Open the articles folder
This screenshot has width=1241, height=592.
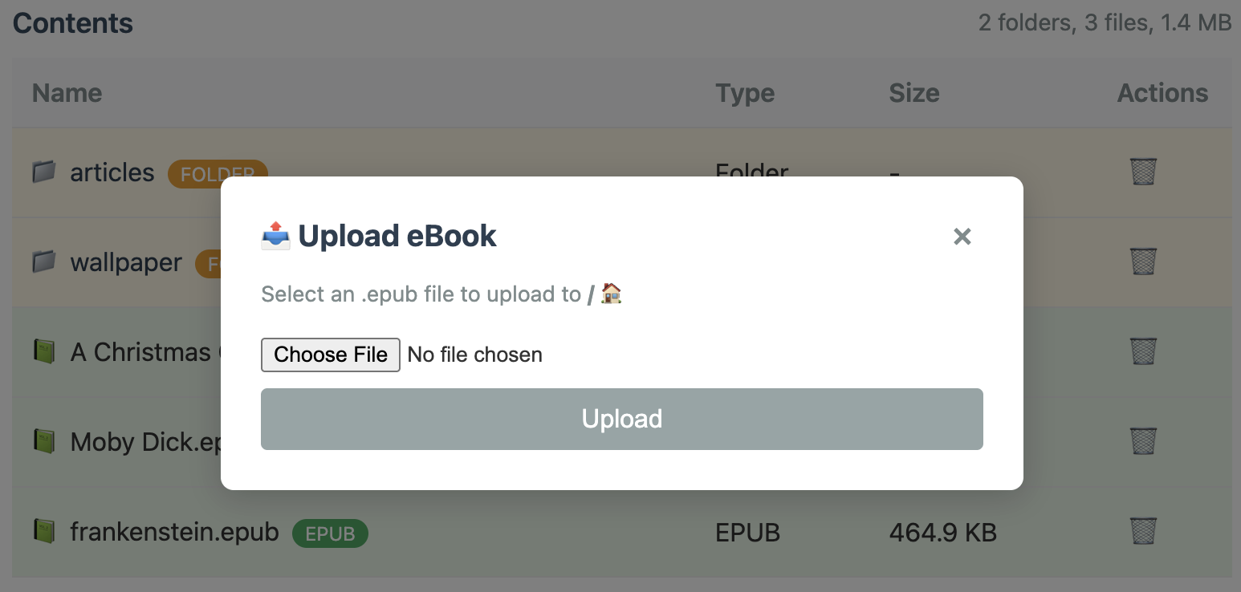[112, 172]
